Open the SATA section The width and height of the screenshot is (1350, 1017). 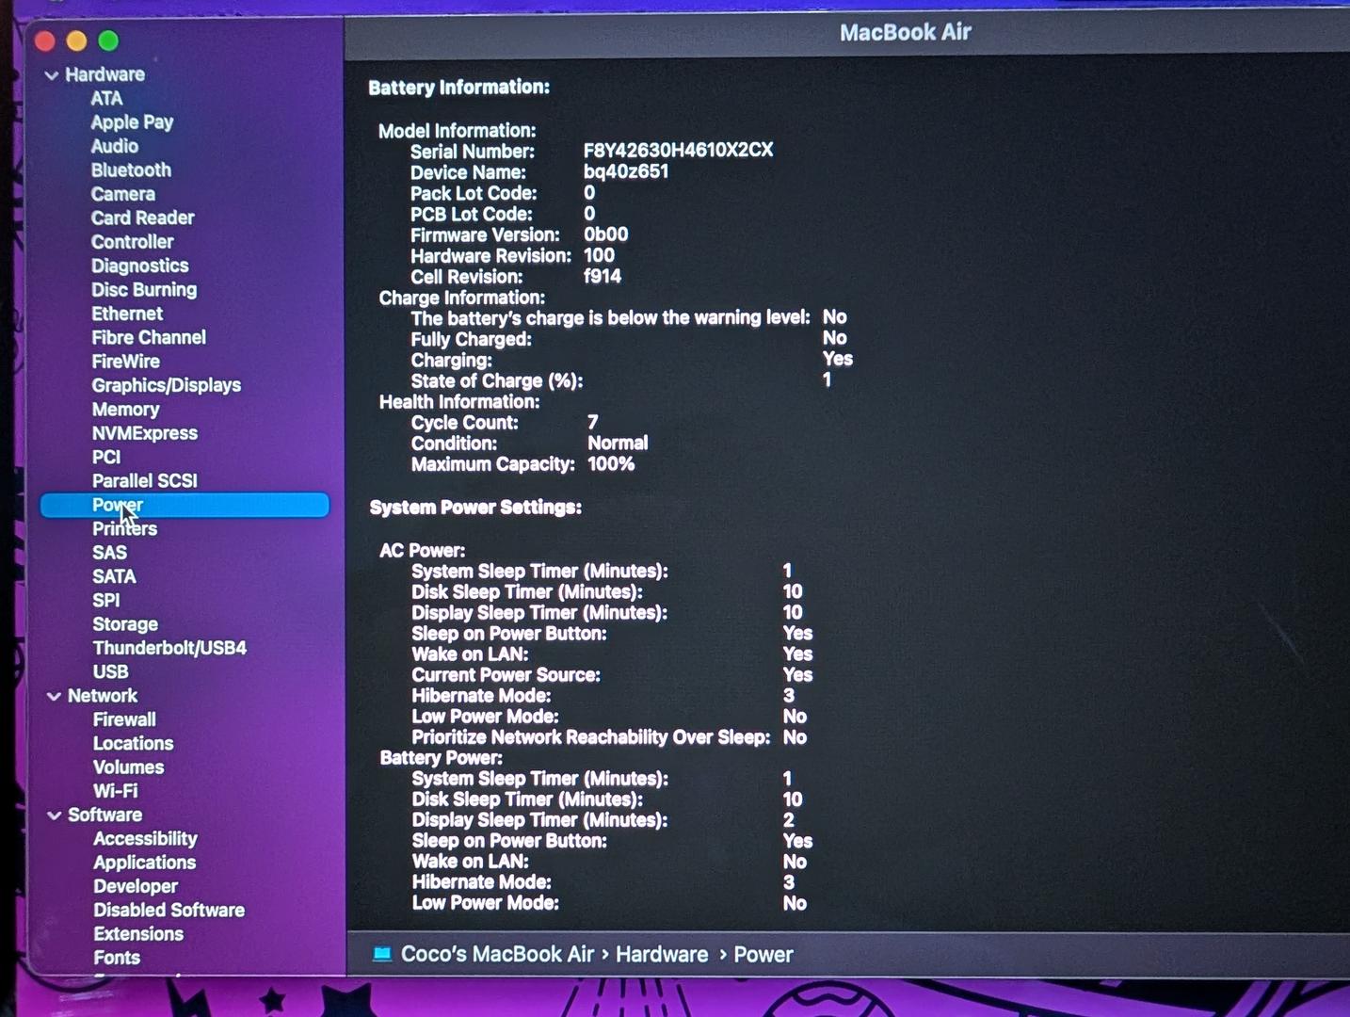114,577
